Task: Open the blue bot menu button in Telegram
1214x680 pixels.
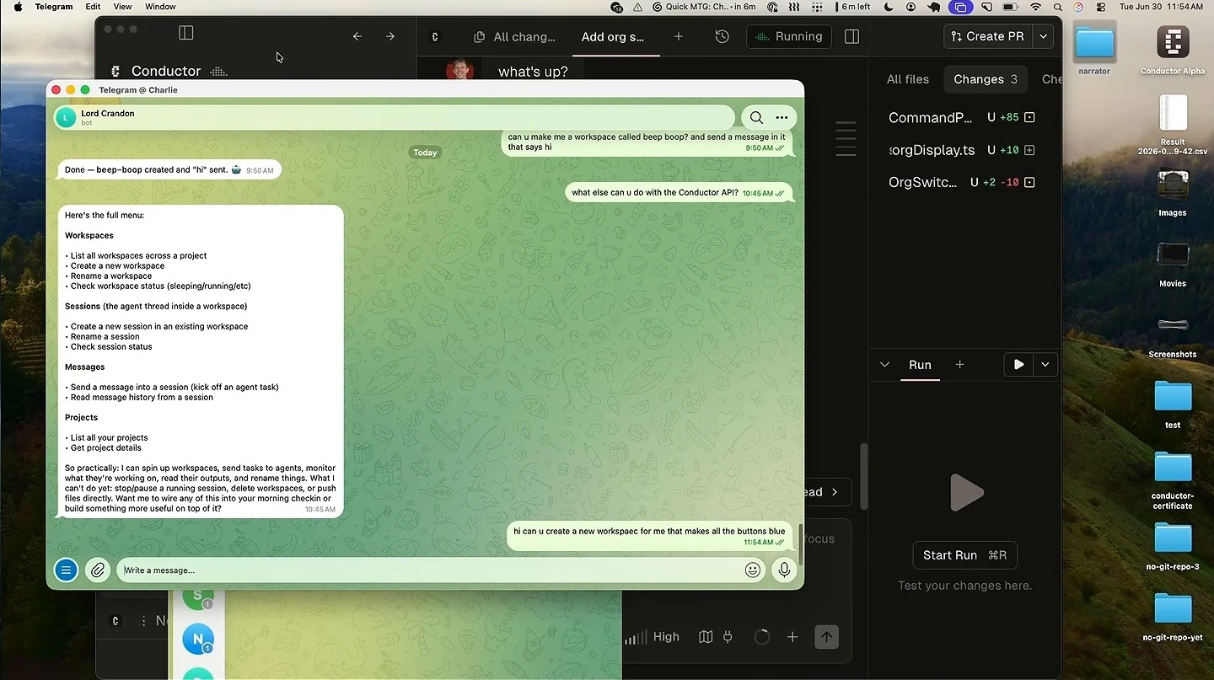Action: tap(66, 570)
